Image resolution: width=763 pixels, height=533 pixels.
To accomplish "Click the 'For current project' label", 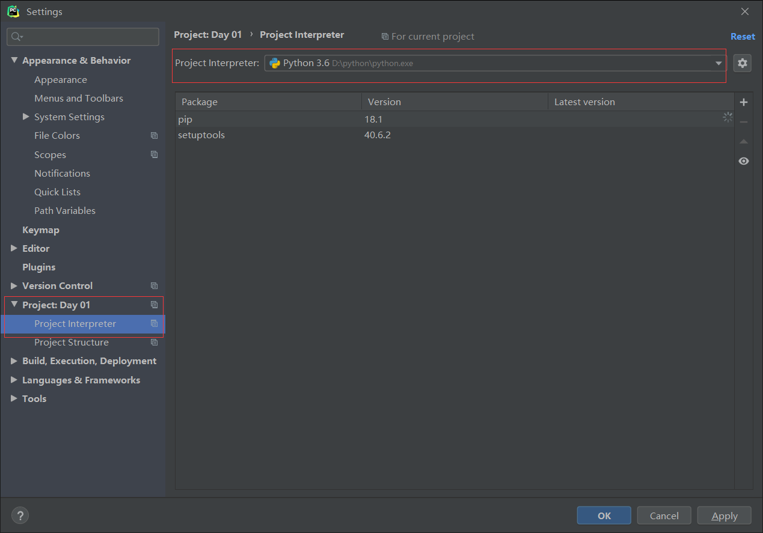I will [x=428, y=37].
